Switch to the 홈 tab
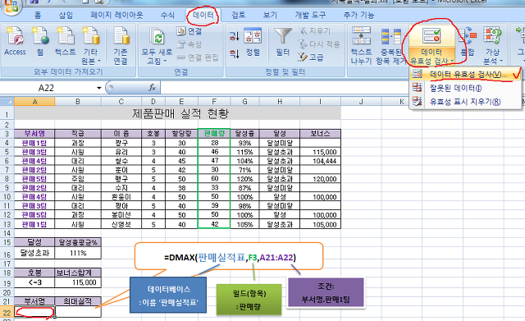 tap(38, 15)
